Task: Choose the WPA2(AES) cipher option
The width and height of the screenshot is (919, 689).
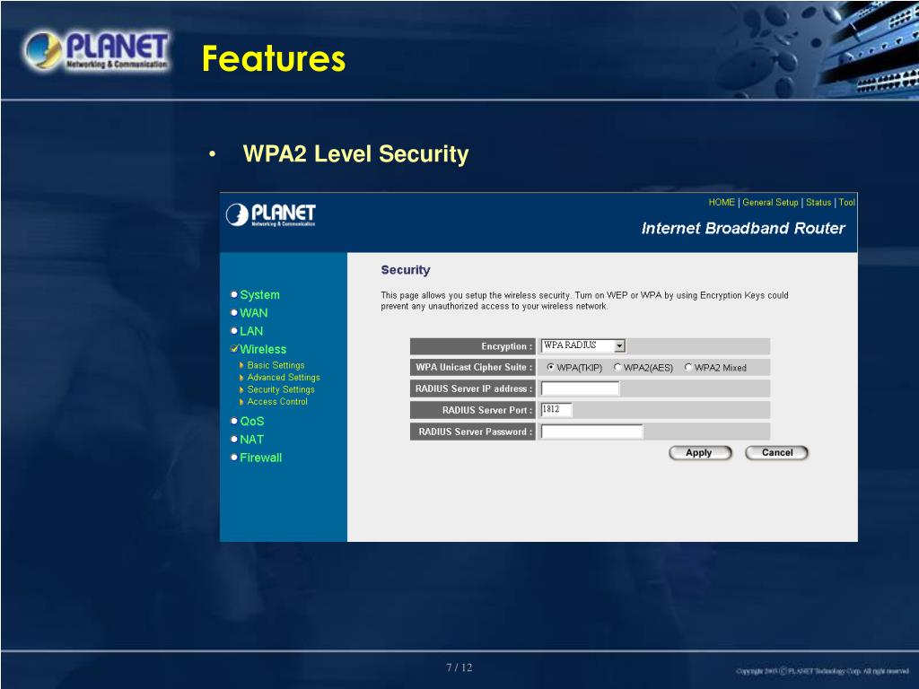Action: pyautogui.click(x=617, y=367)
